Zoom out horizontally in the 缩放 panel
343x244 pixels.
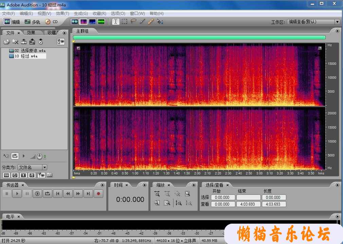[167, 194]
